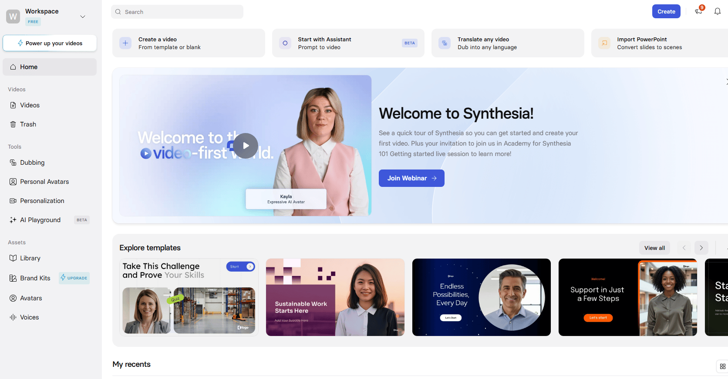Click the 'Welcome to Synthesia!' heading
This screenshot has width=728, height=379.
tap(456, 113)
